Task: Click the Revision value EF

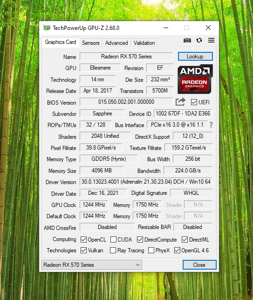Action: 160,68
